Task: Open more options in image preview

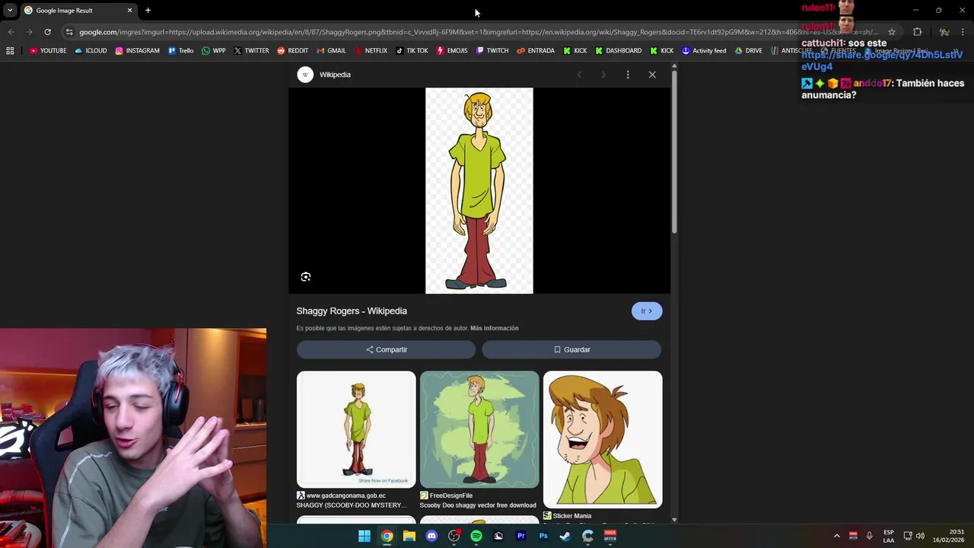Action: coord(628,75)
